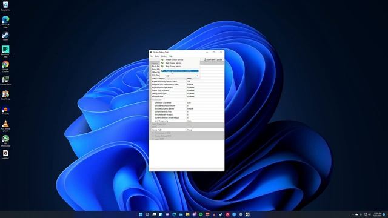Edit Dynamic Bitrate Offset (Mbps) value
The image size is (388, 218).
click(205, 117)
